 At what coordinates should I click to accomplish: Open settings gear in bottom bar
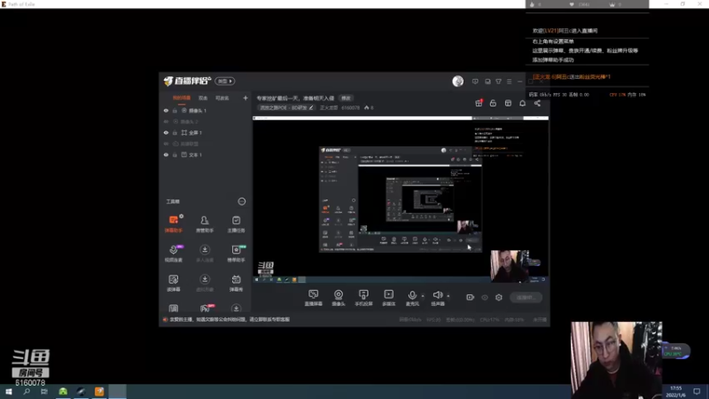point(499,297)
